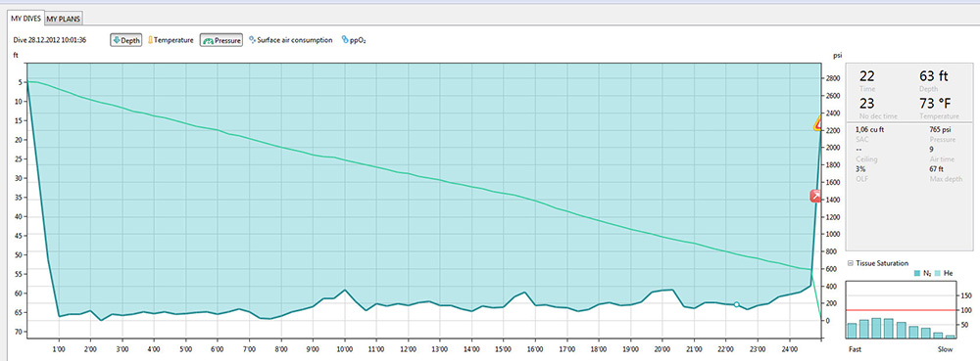Click the Dive 28.12.2012 10:01:36 label
The height and width of the screenshot is (361, 980).
click(x=49, y=40)
